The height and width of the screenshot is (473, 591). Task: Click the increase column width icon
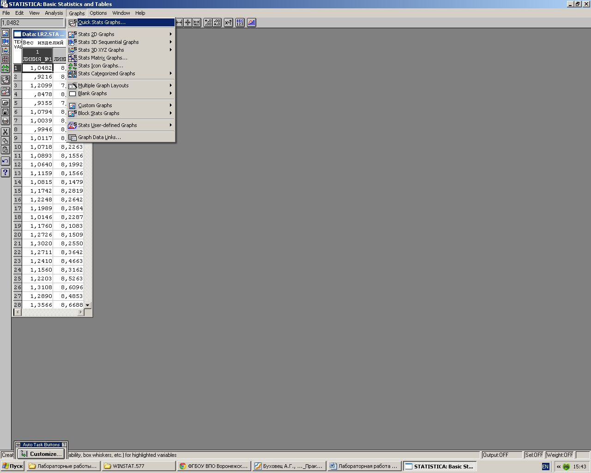pyautogui.click(x=179, y=22)
